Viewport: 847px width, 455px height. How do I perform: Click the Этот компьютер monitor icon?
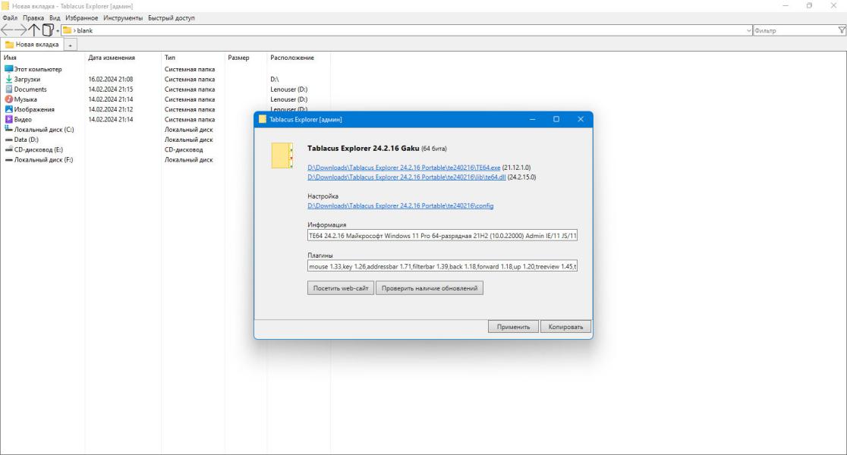[x=8, y=69]
